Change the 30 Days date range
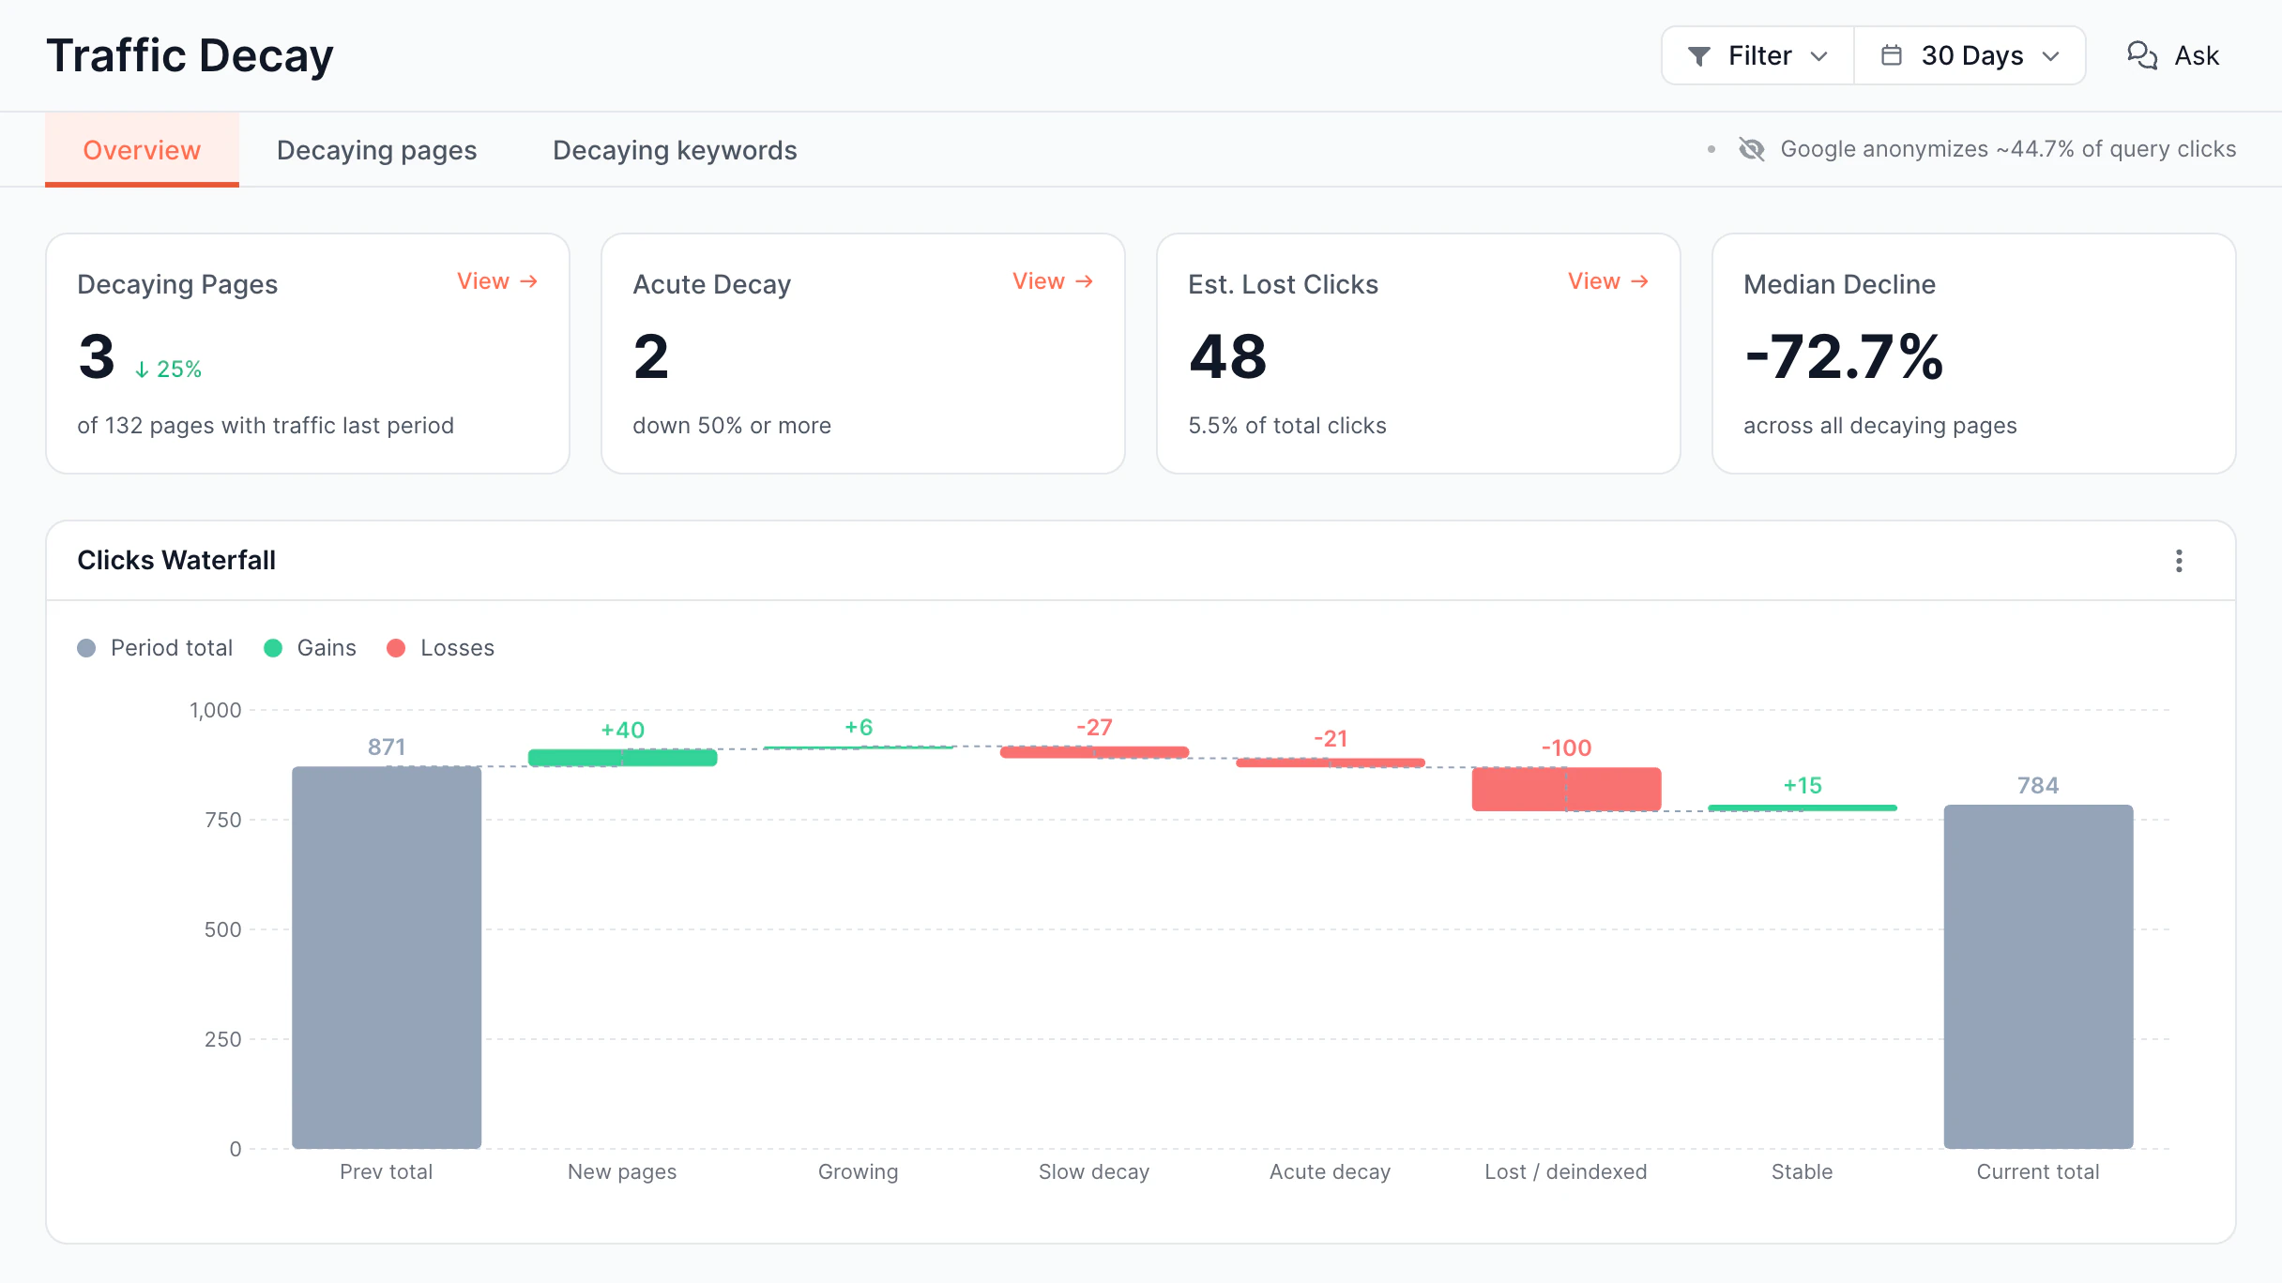2282x1283 pixels. click(x=1970, y=55)
